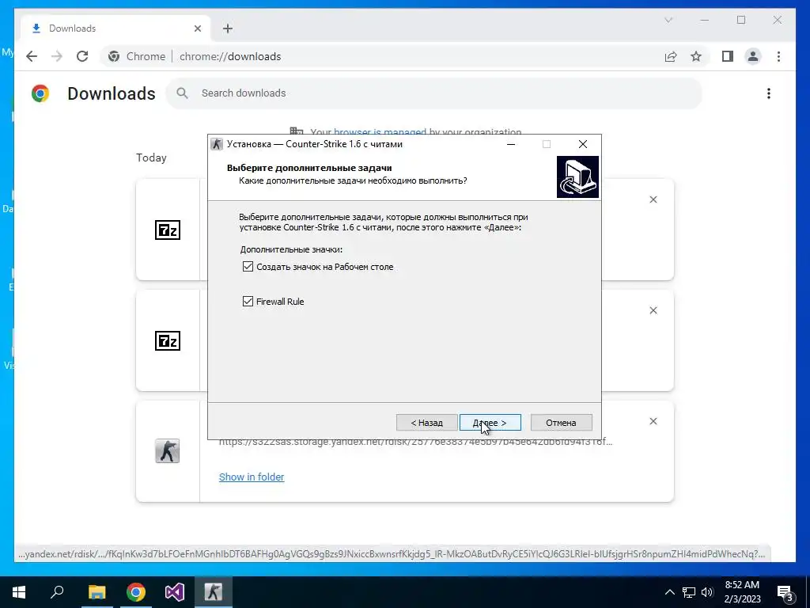This screenshot has width=810, height=608.
Task: Open the Chrome profile avatar menu
Action: [x=753, y=56]
